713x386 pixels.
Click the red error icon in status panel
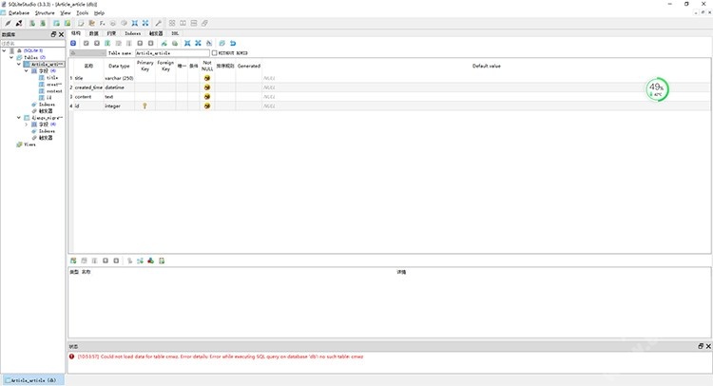[72, 357]
